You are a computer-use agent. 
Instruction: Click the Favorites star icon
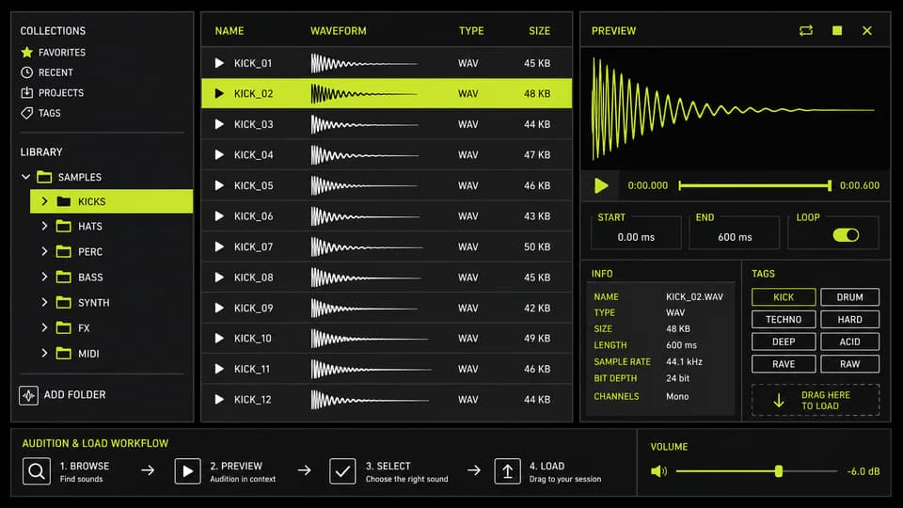pyautogui.click(x=26, y=53)
